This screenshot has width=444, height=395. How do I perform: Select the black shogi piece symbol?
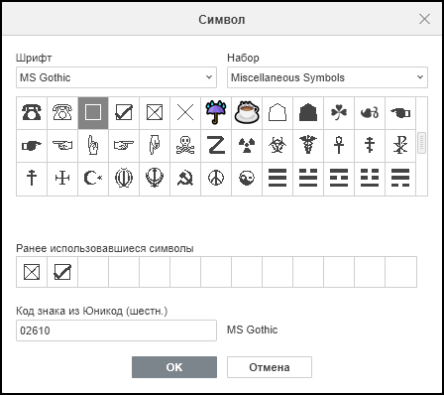point(308,113)
